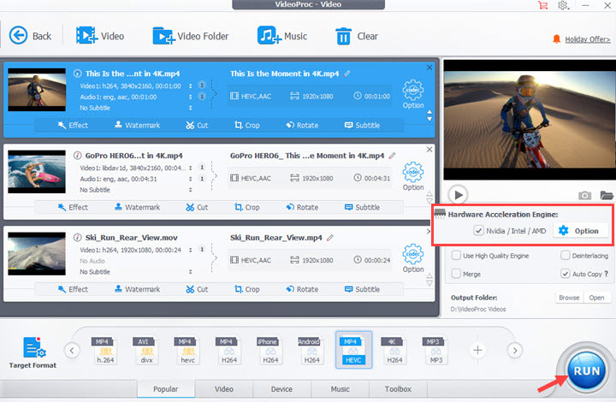
Task: Enable Deinterlacing checkbox
Action: (x=565, y=256)
